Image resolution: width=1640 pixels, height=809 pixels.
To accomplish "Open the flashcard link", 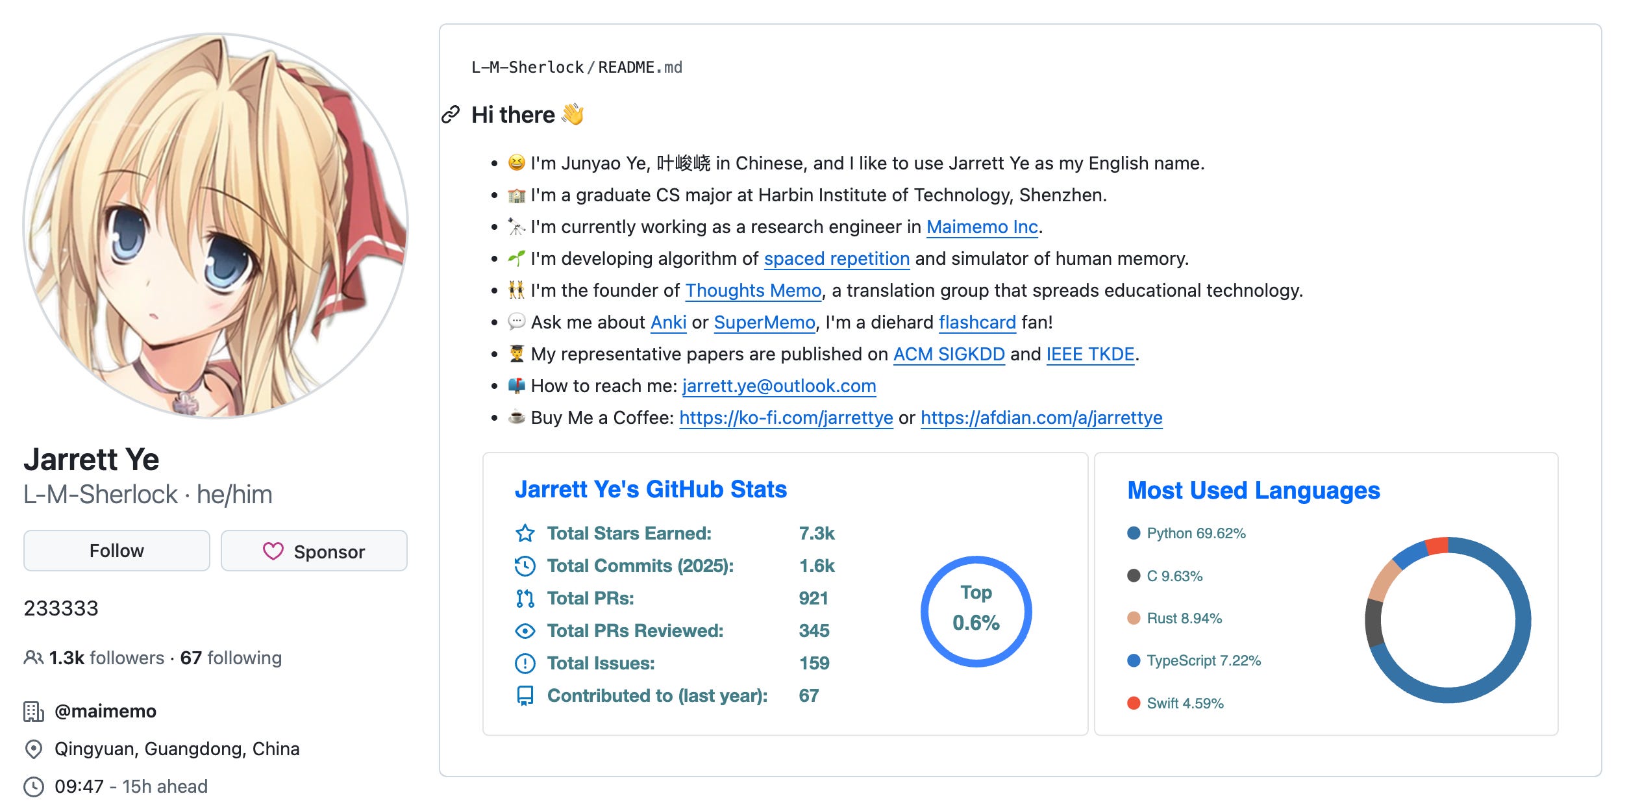I will [x=977, y=322].
